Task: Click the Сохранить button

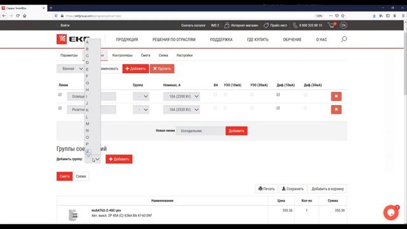Action: click(293, 189)
